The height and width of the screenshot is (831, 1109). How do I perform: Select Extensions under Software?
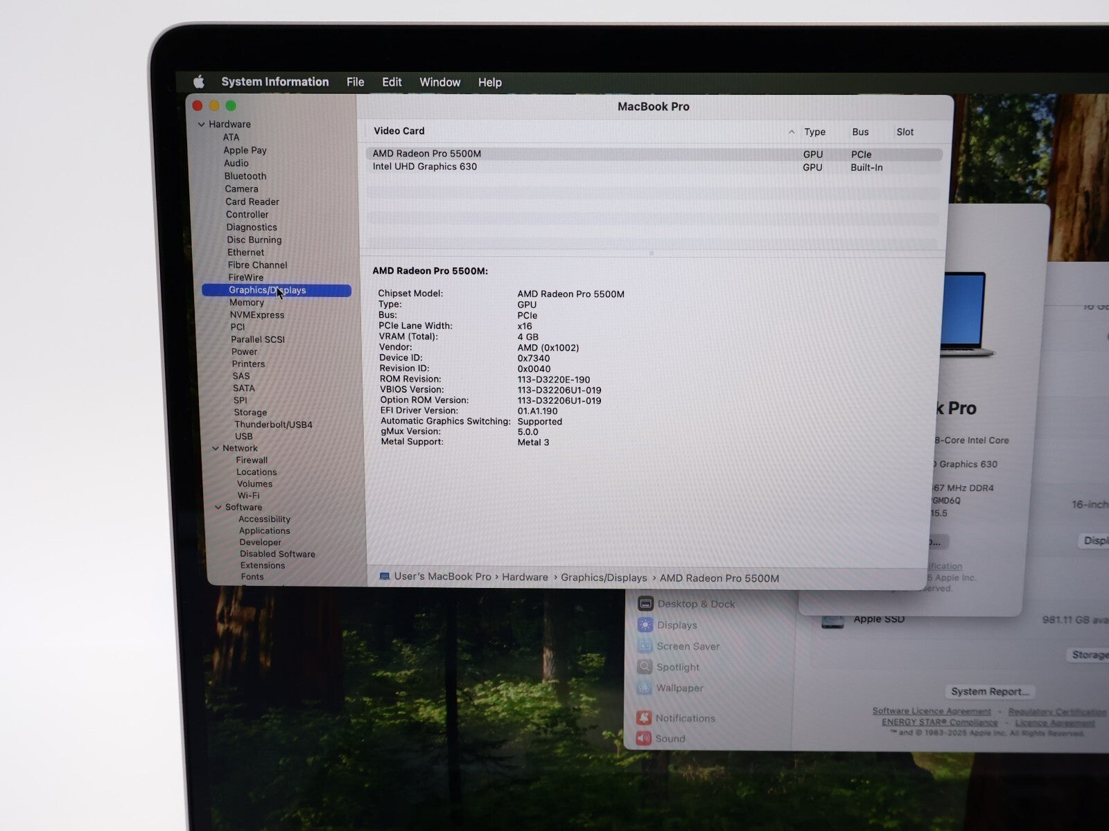point(263,565)
